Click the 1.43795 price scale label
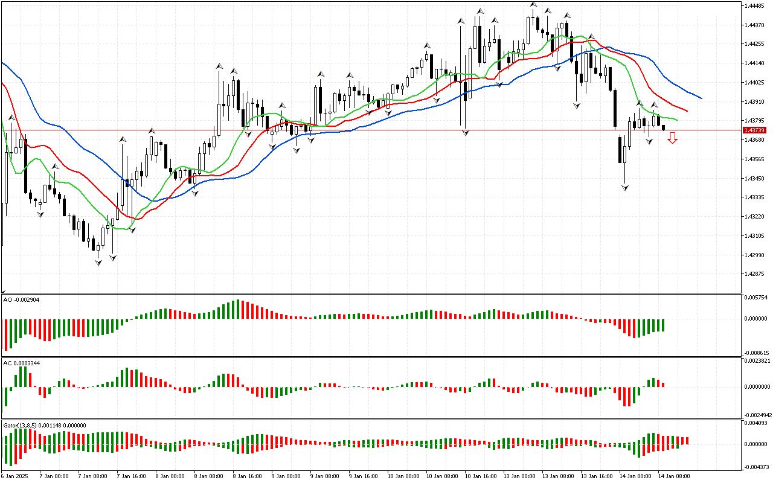Image resolution: width=773 pixels, height=483 pixels. pyautogui.click(x=755, y=121)
